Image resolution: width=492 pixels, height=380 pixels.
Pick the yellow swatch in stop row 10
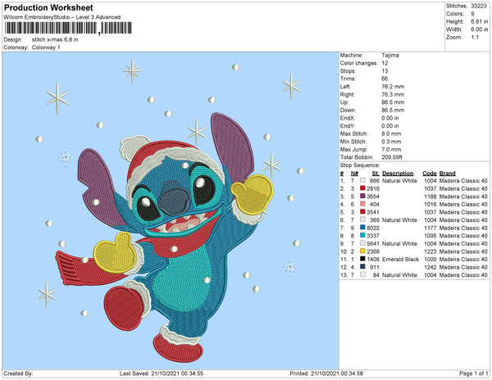click(x=362, y=251)
